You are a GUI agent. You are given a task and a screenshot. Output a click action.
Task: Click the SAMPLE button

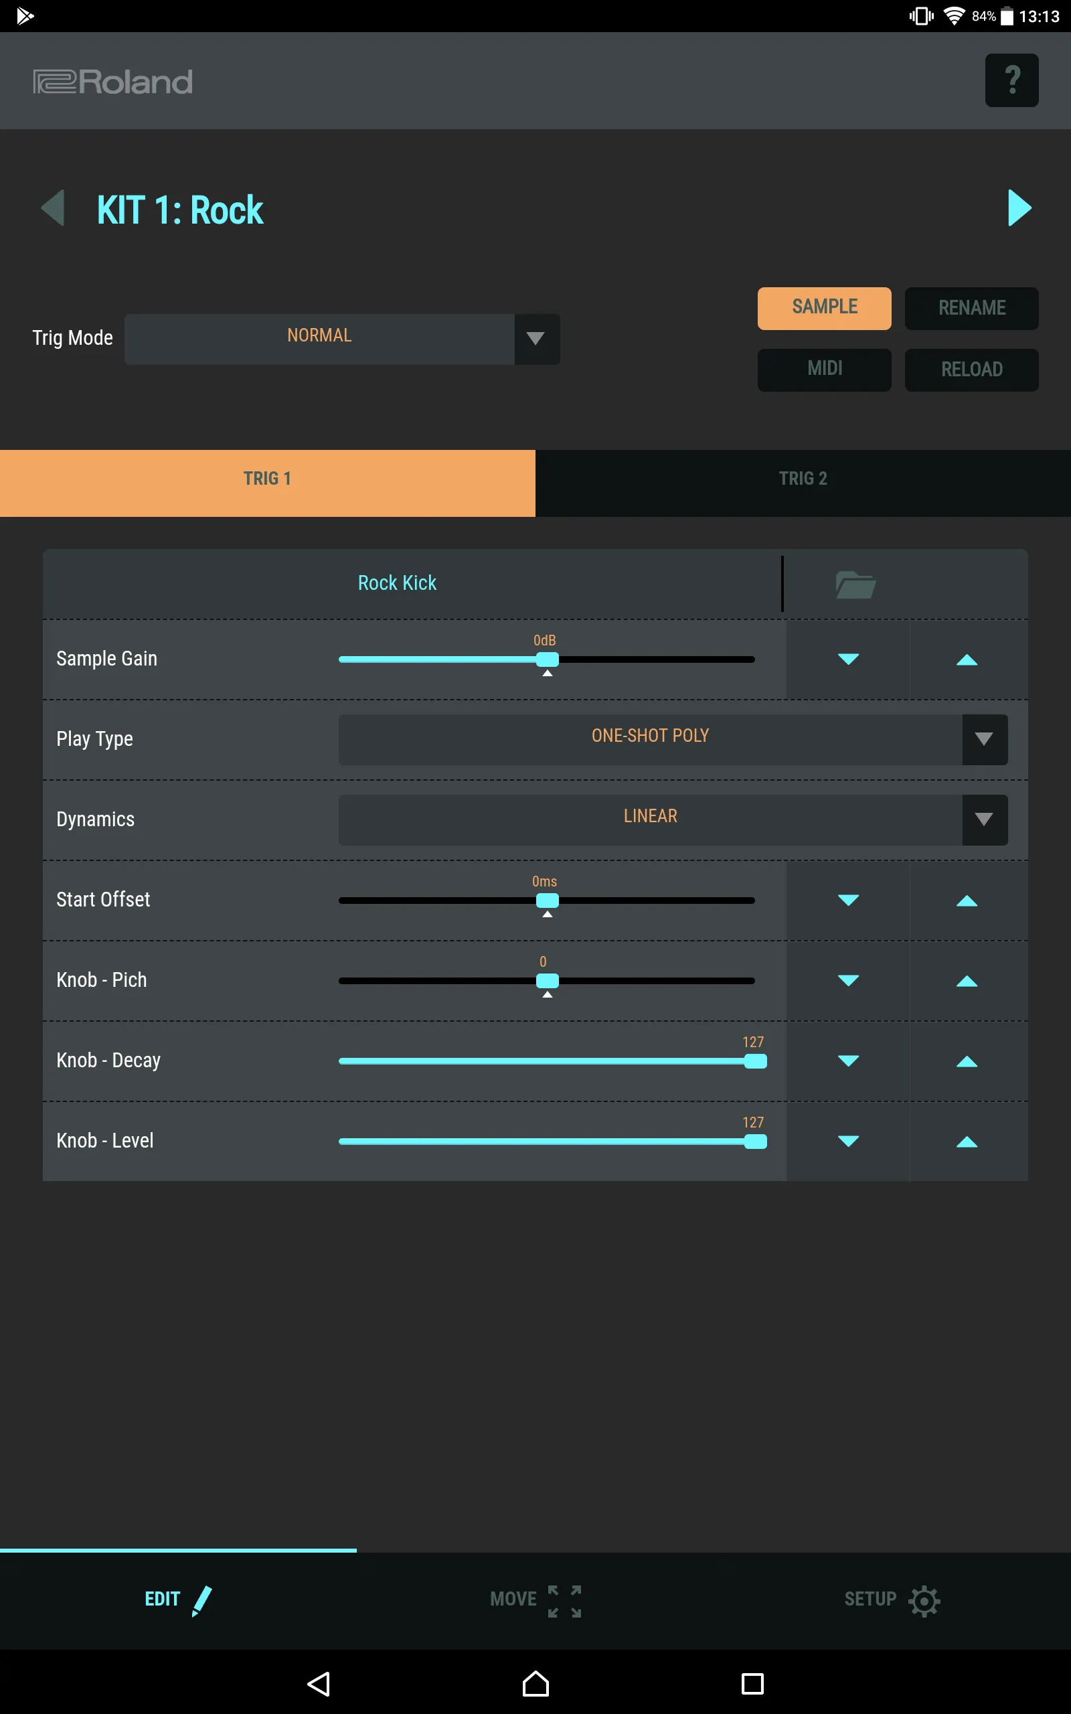click(x=825, y=308)
